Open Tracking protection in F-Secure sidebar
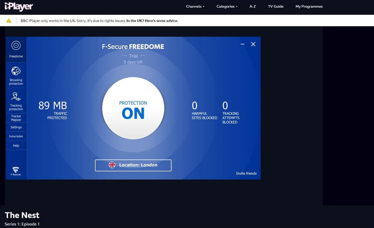This screenshot has width=374, height=228. coord(16,101)
